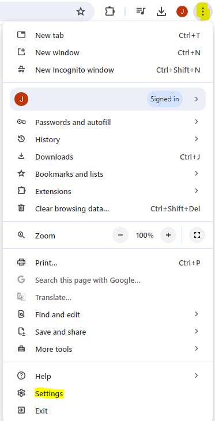215x421 pixels.
Task: Expand Passwords and autofill submenu arrow
Action: point(197,122)
